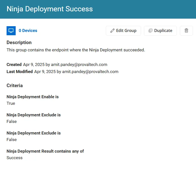196x169 pixels.
Task: Click the Edit Group button
Action: tap(123, 31)
